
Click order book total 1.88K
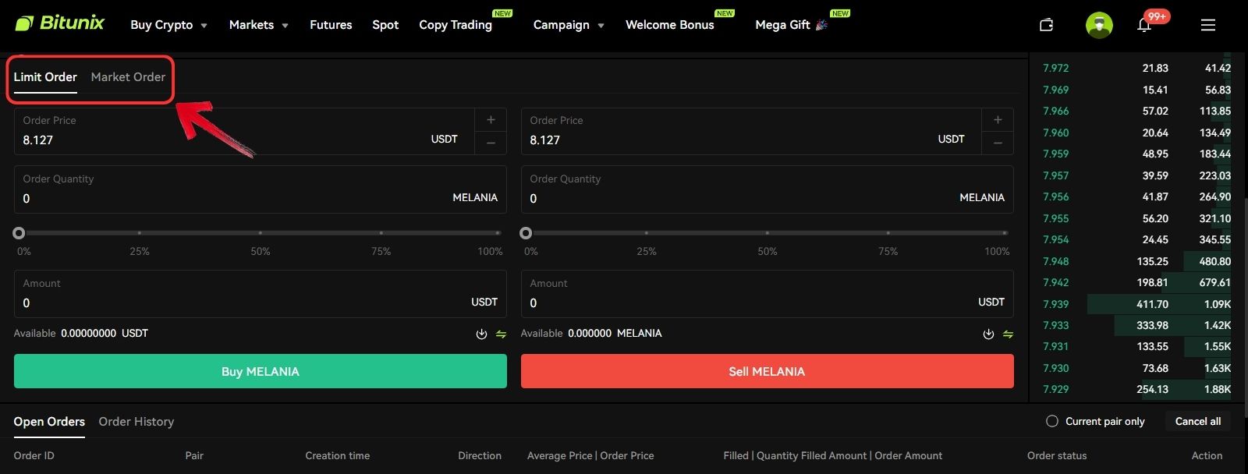(1217, 389)
